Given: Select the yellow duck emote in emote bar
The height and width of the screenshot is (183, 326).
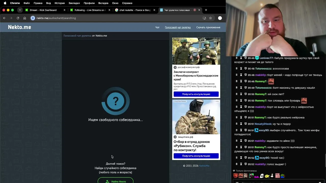Looking at the screenshot, I should click(267, 176).
